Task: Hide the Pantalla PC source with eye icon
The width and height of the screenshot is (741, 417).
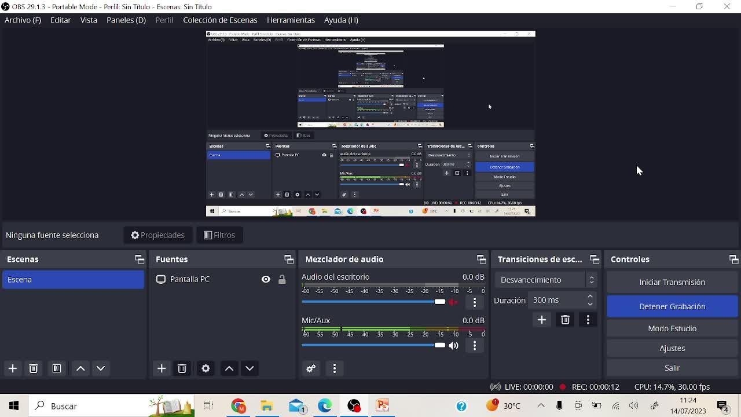Action: pyautogui.click(x=266, y=279)
